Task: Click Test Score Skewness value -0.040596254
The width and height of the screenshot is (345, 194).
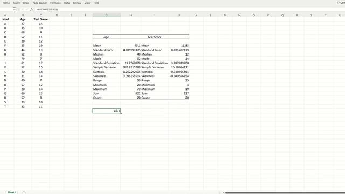Action: pyautogui.click(x=179, y=76)
